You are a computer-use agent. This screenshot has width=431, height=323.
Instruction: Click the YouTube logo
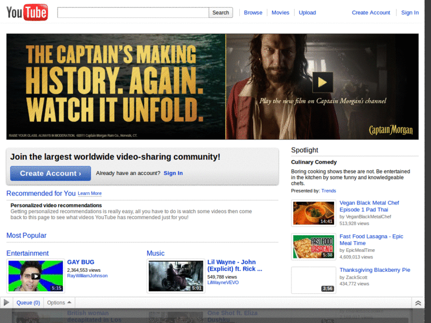27,12
